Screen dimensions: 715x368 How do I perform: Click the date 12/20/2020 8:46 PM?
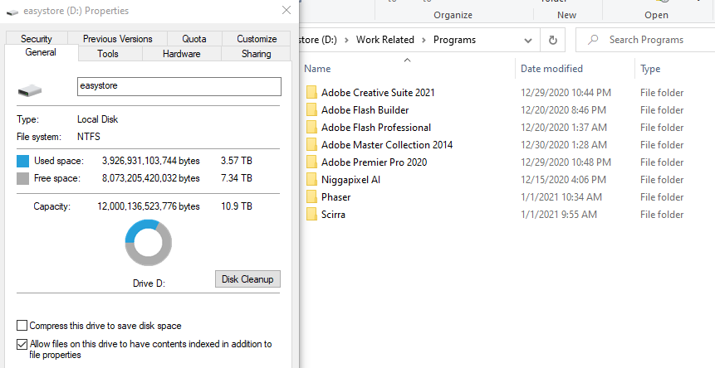[564, 109]
